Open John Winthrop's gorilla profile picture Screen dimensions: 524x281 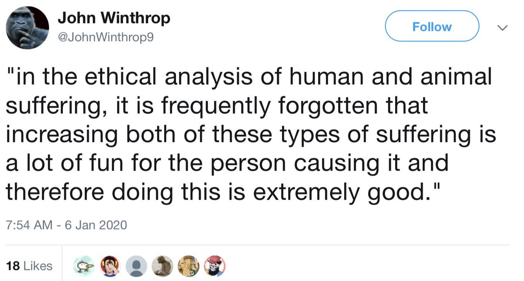point(27,27)
